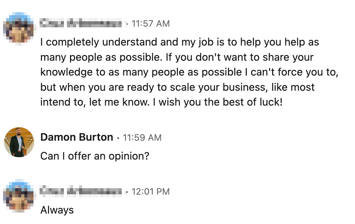Click the Damon Burton sender name
The image size is (355, 224).
point(77,137)
